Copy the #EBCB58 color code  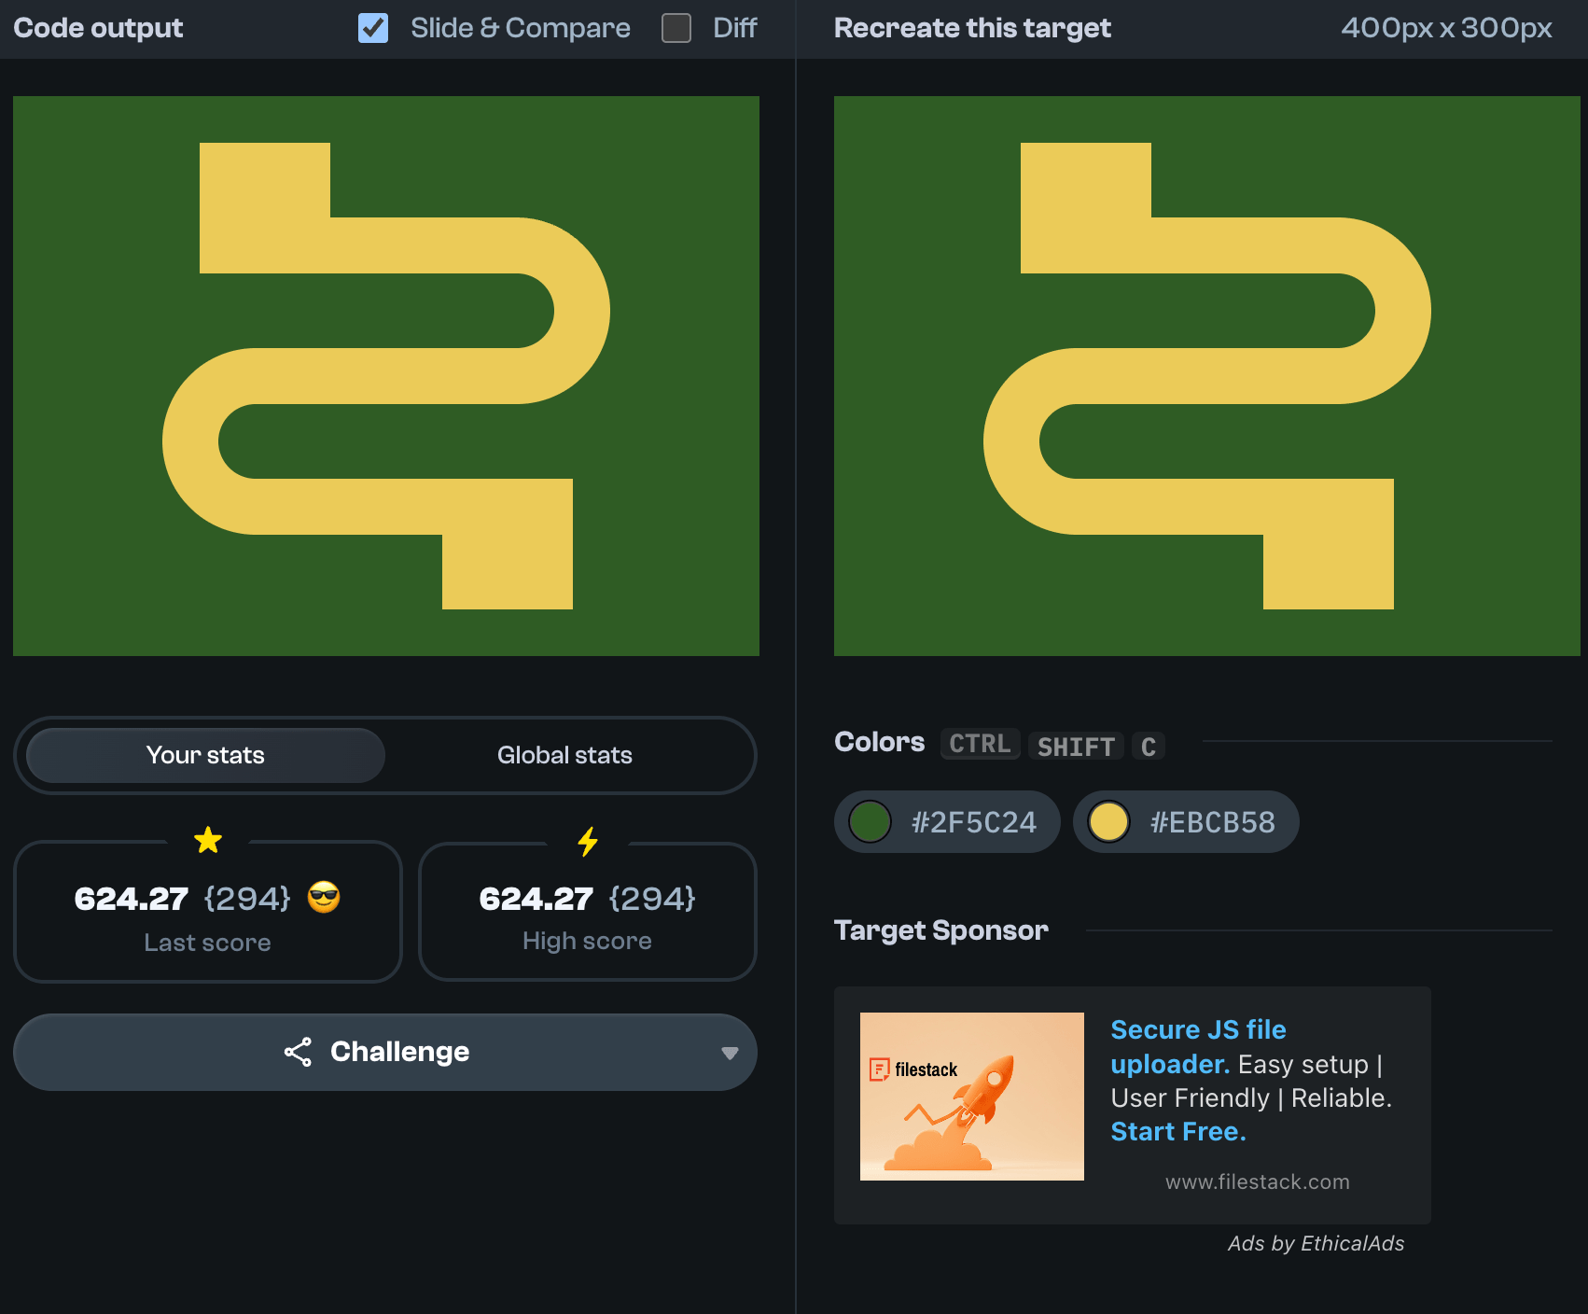click(1212, 822)
